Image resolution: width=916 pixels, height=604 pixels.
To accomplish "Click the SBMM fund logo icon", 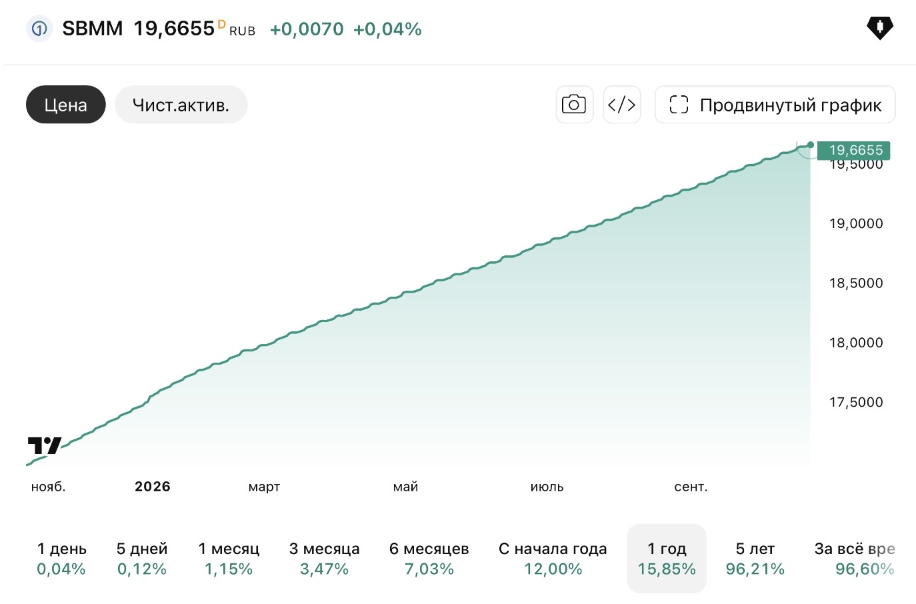I will point(39,29).
